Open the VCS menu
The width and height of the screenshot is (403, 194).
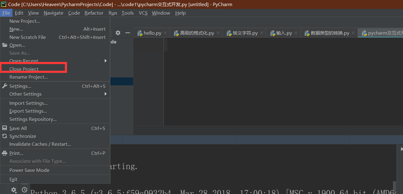[x=143, y=13]
